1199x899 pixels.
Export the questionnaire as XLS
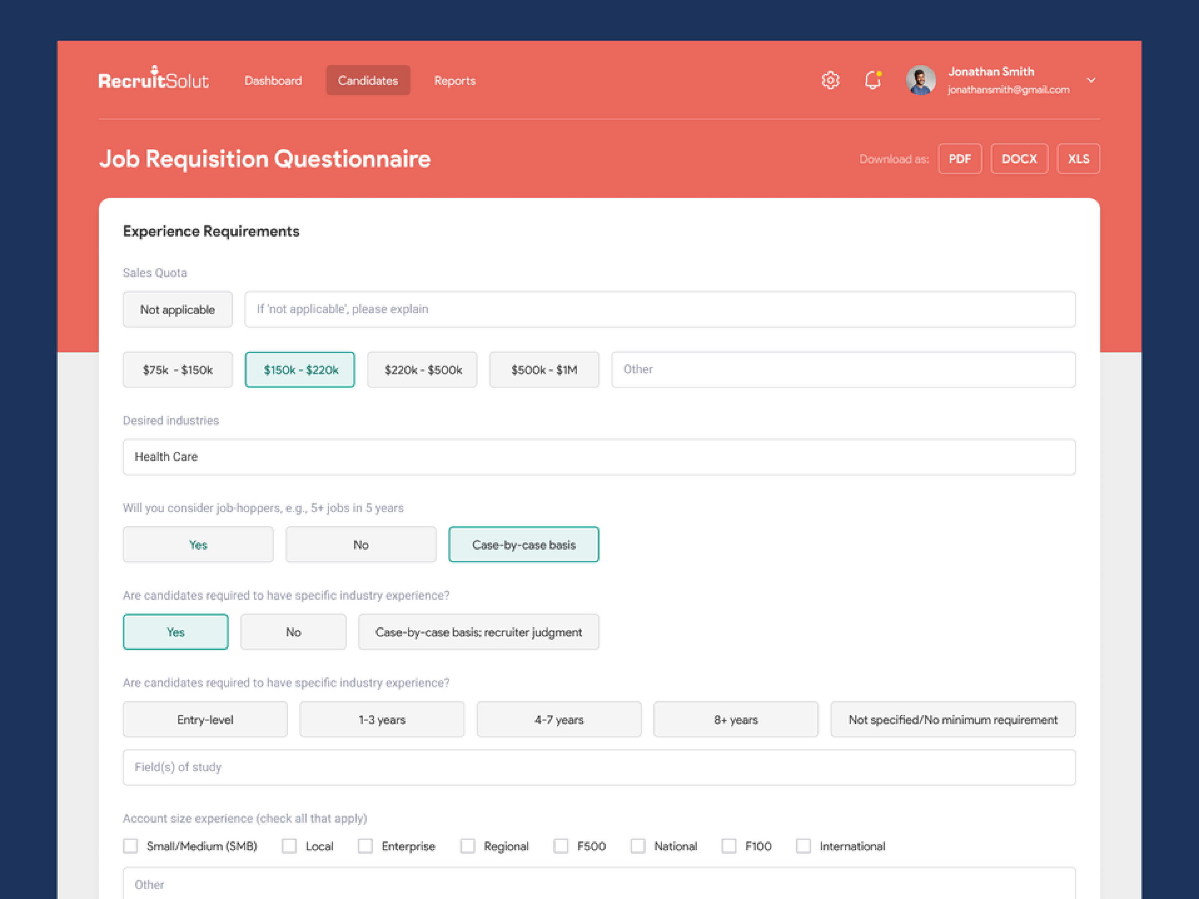[1078, 159]
